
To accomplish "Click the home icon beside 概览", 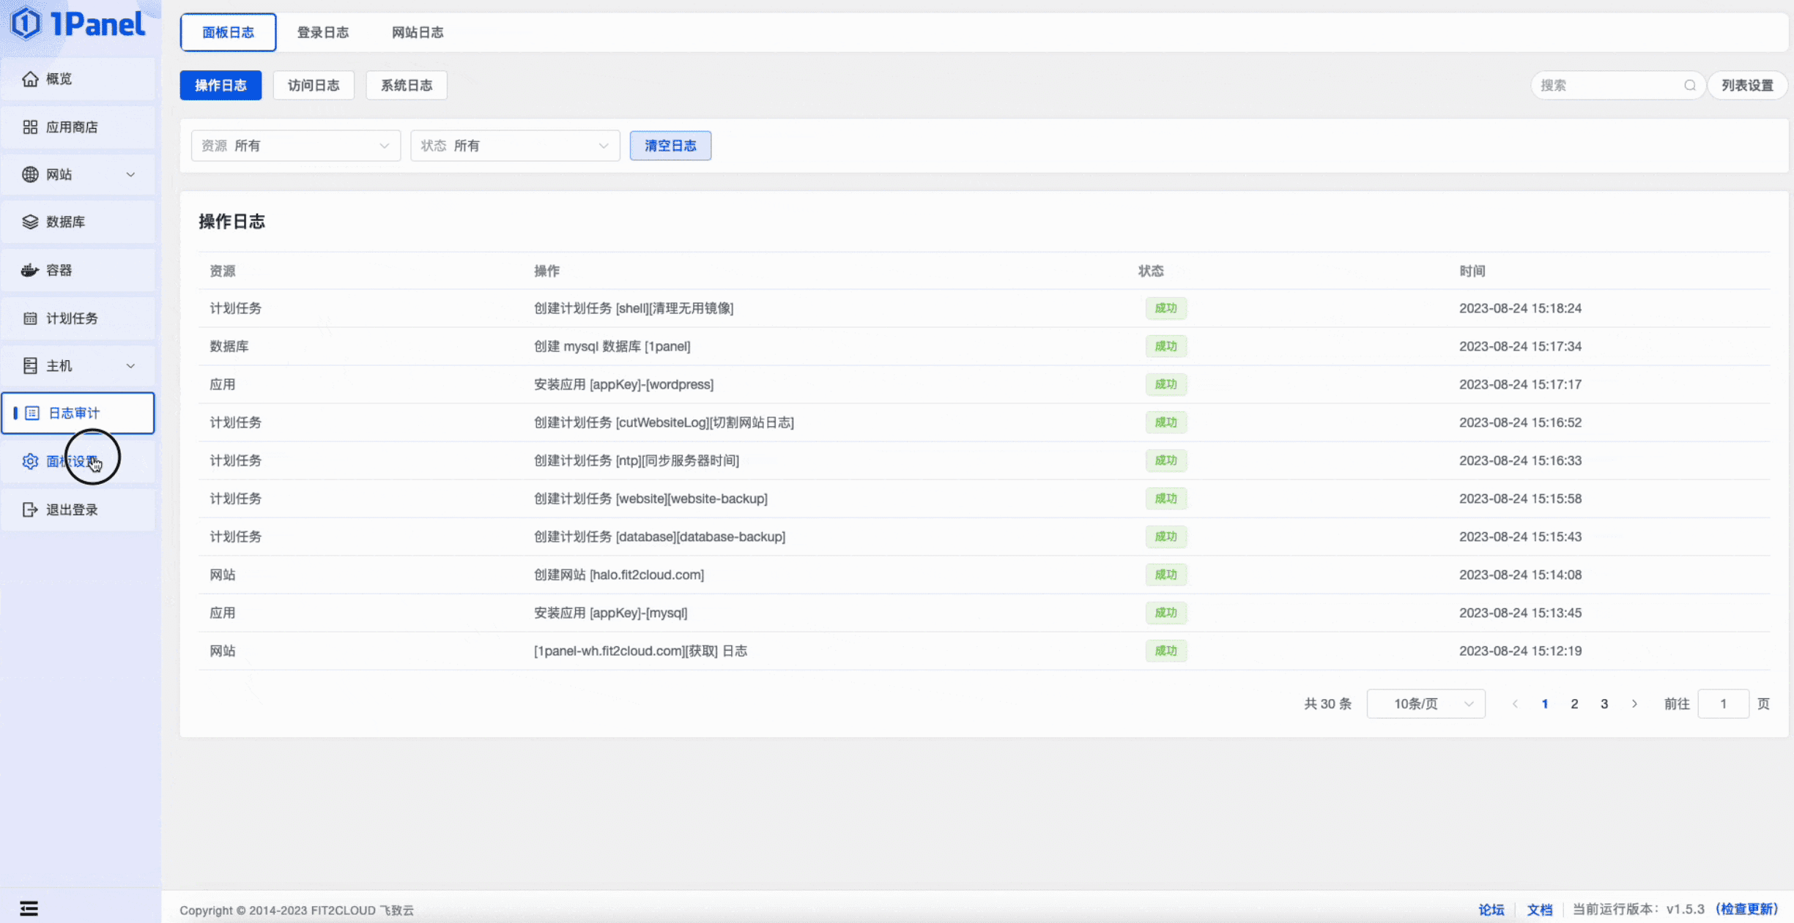I will tap(30, 79).
